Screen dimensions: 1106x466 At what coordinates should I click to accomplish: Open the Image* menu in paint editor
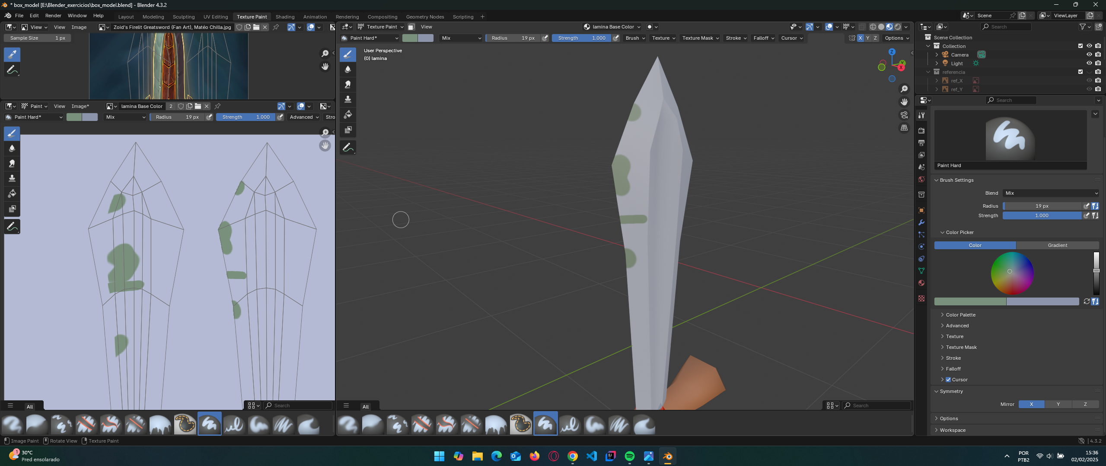(80, 106)
